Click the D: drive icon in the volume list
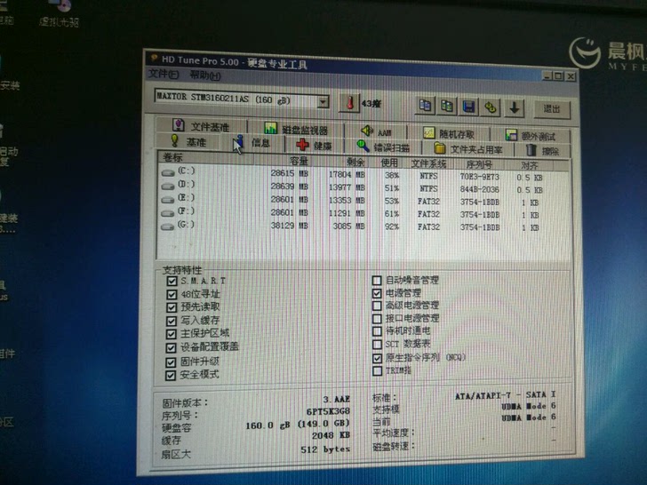 pos(168,186)
